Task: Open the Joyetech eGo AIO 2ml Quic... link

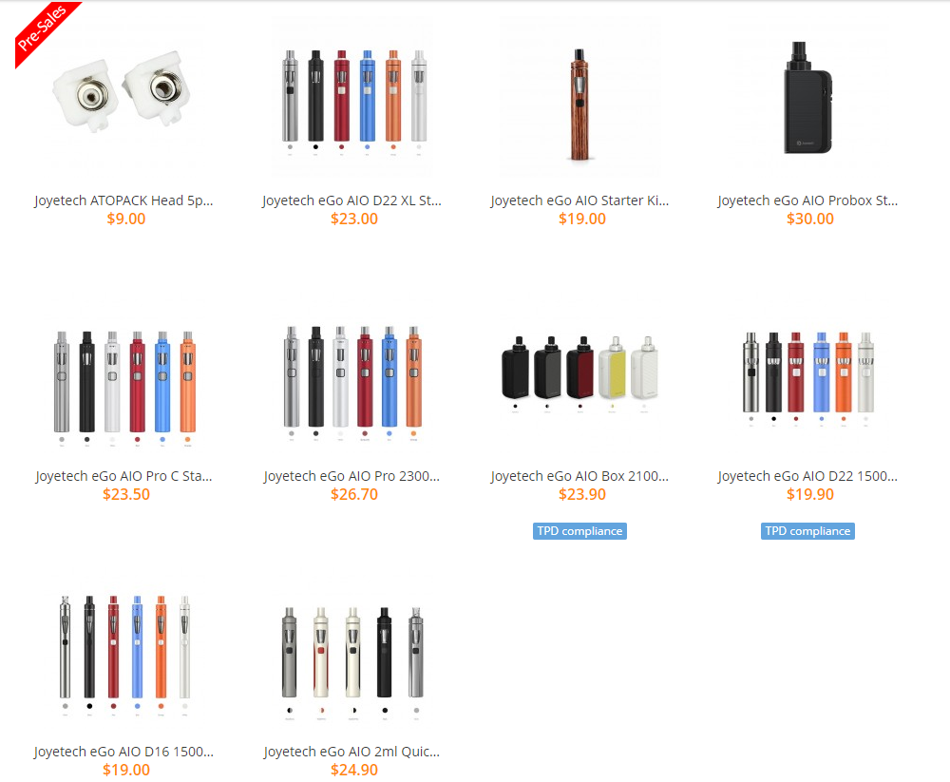Action: [x=352, y=752]
